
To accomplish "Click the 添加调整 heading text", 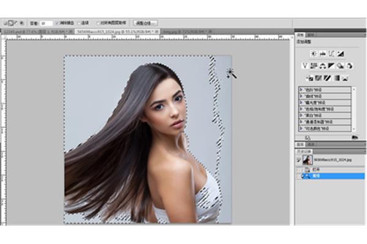I will 304,42.
